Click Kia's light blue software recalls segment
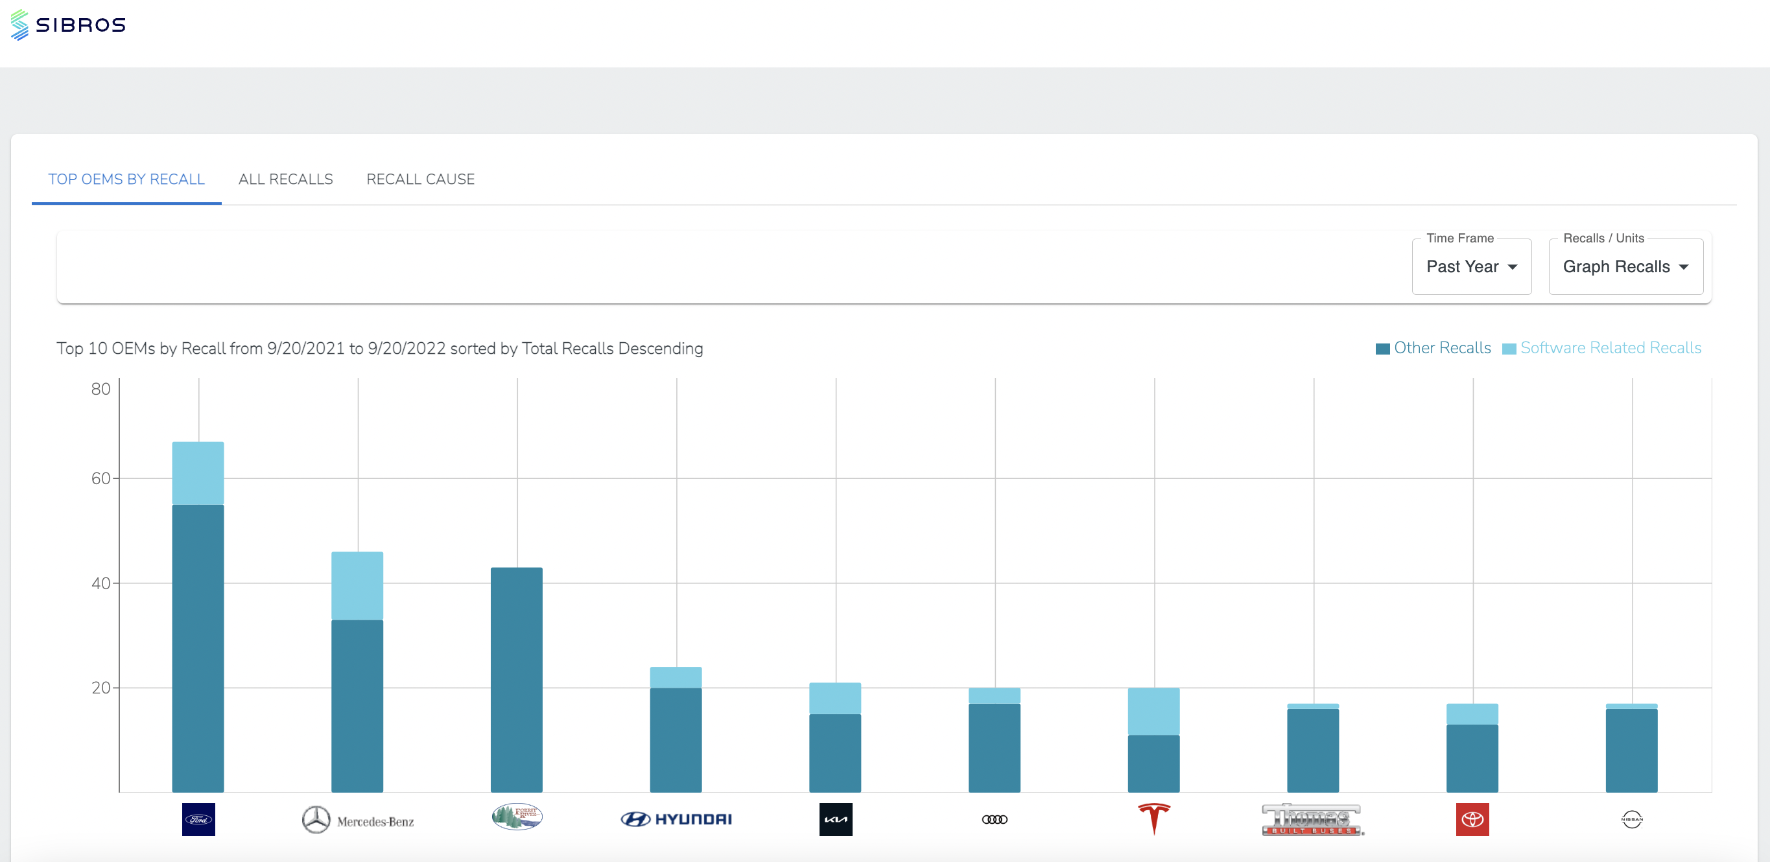 pos(835,699)
